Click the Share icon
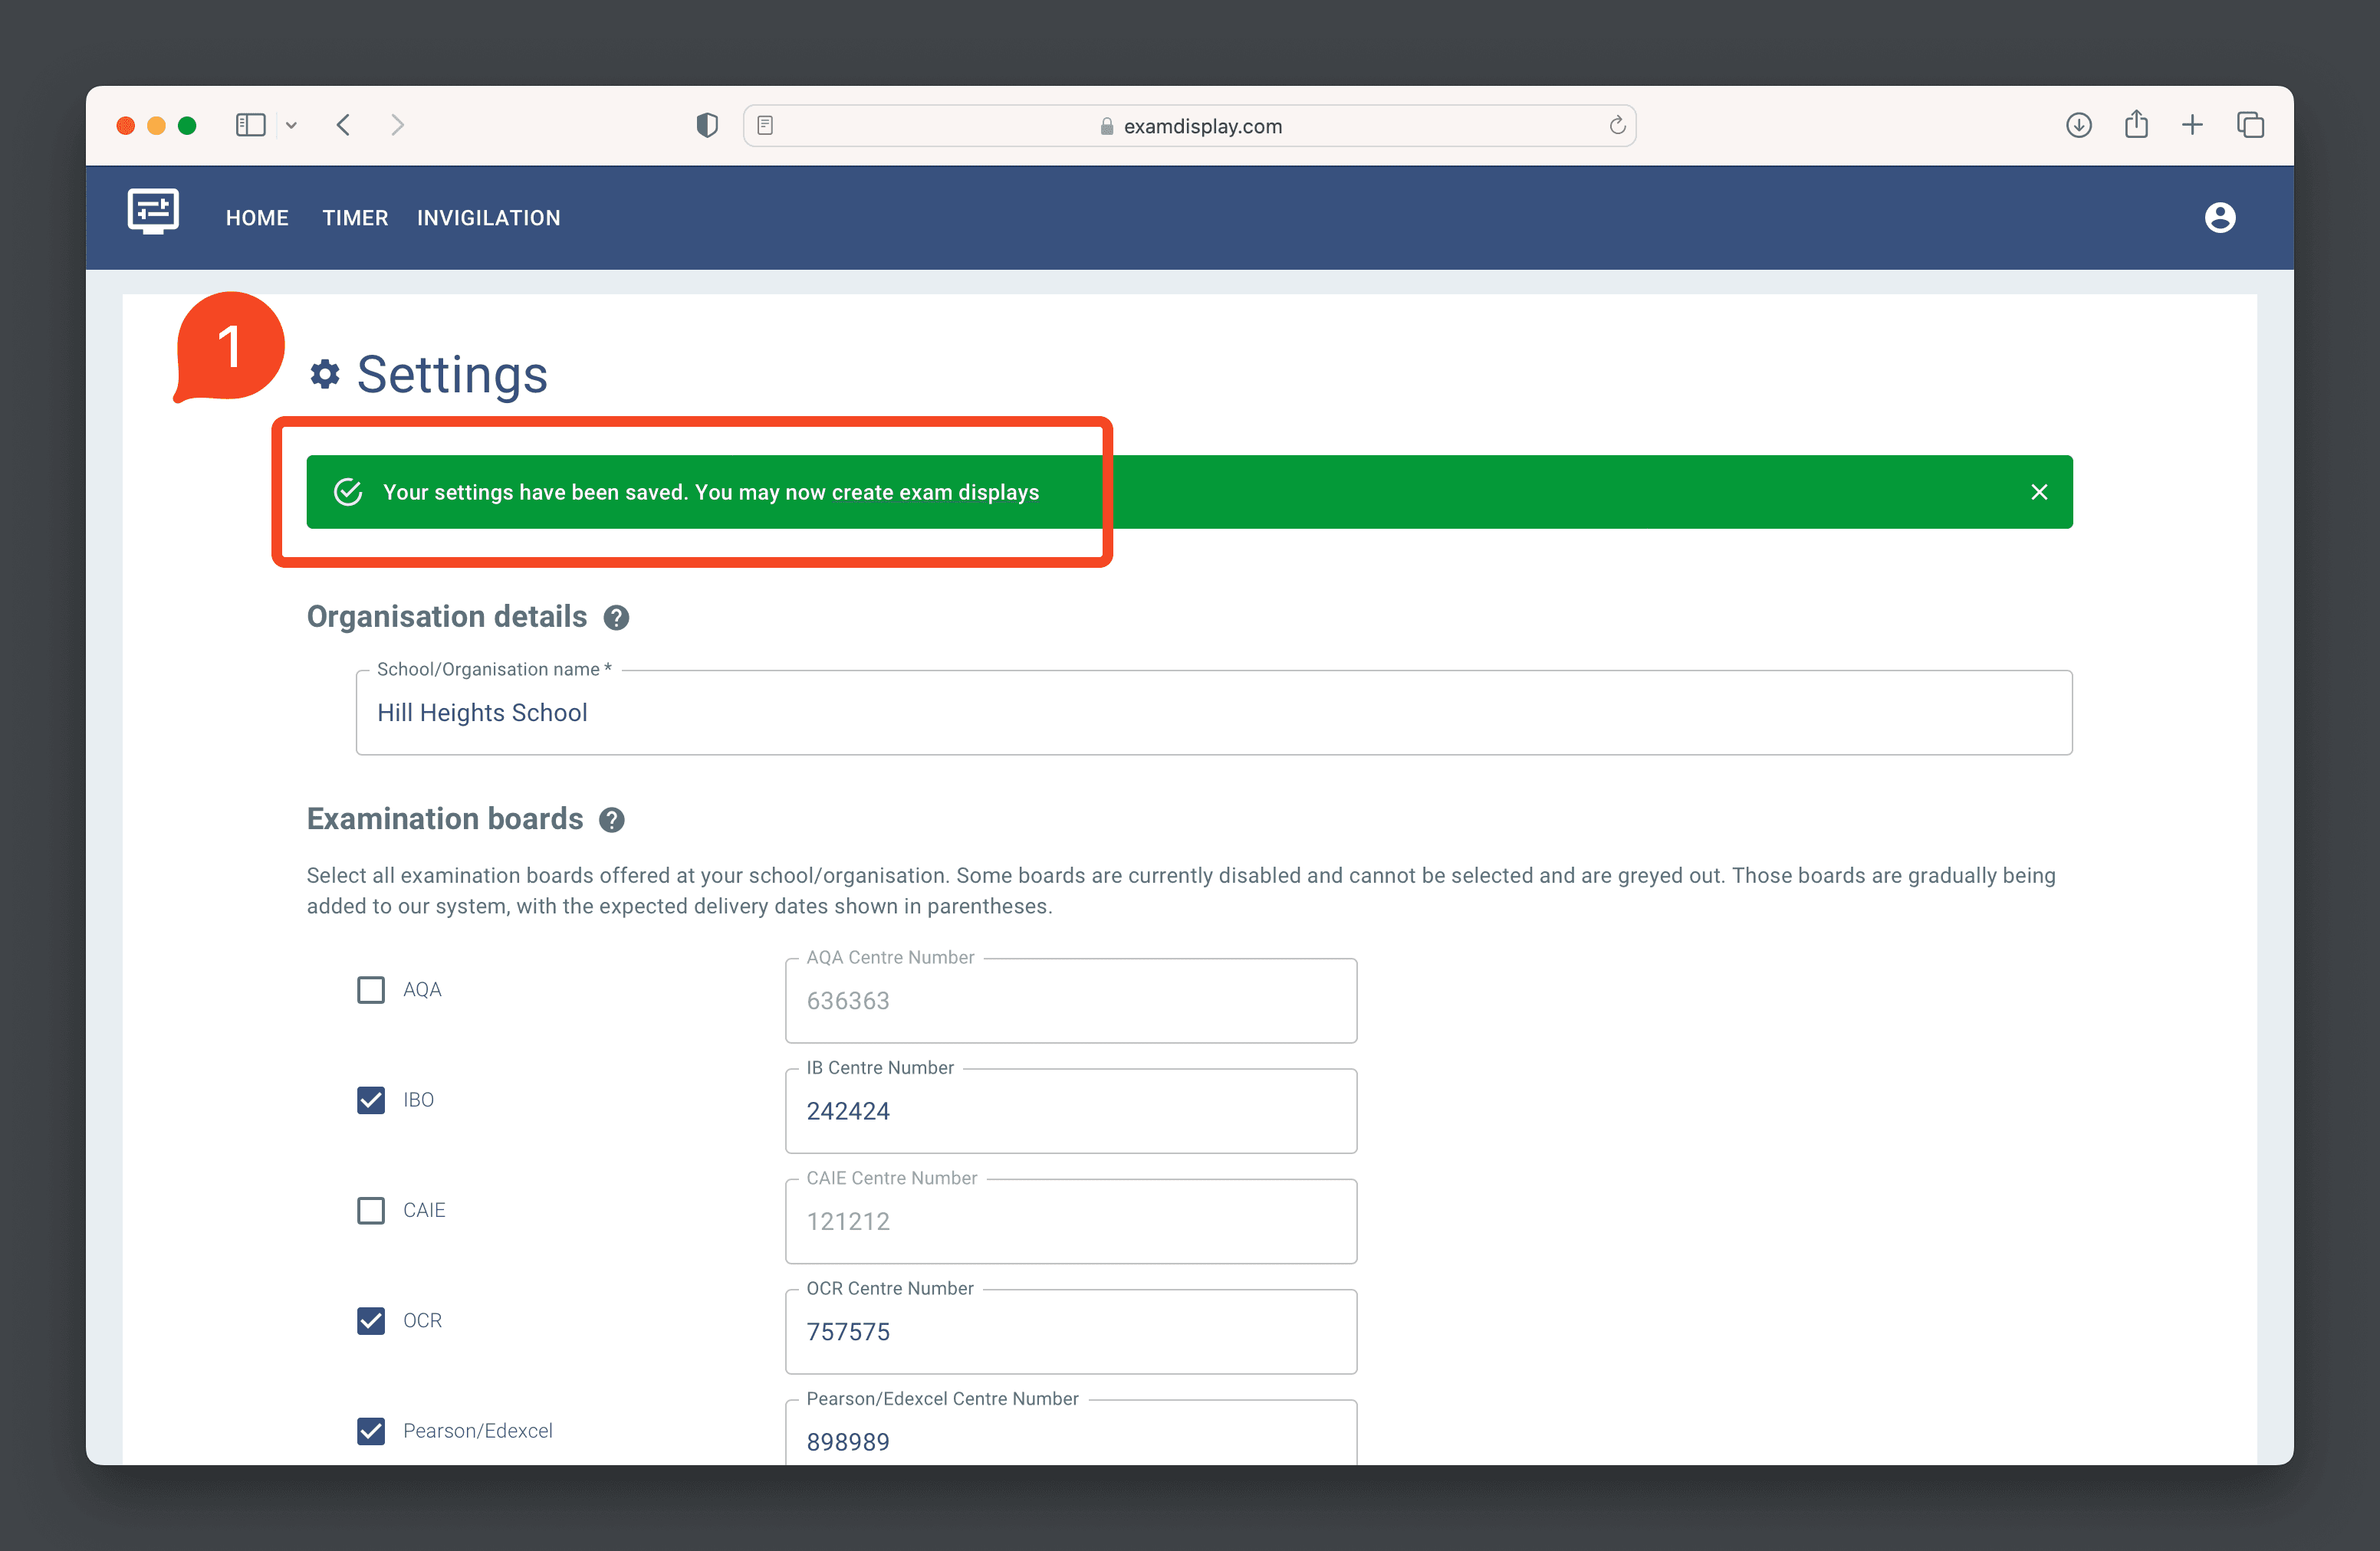 point(2136,124)
